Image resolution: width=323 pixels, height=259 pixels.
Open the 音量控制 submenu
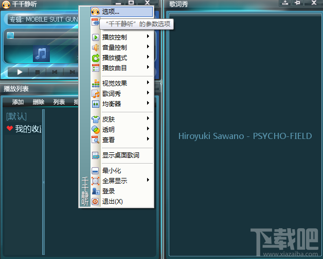point(122,48)
